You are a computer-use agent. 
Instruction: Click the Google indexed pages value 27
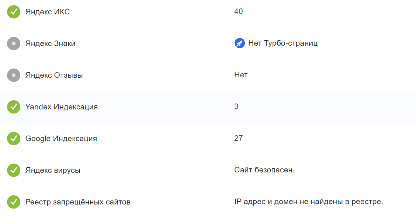[x=238, y=138]
